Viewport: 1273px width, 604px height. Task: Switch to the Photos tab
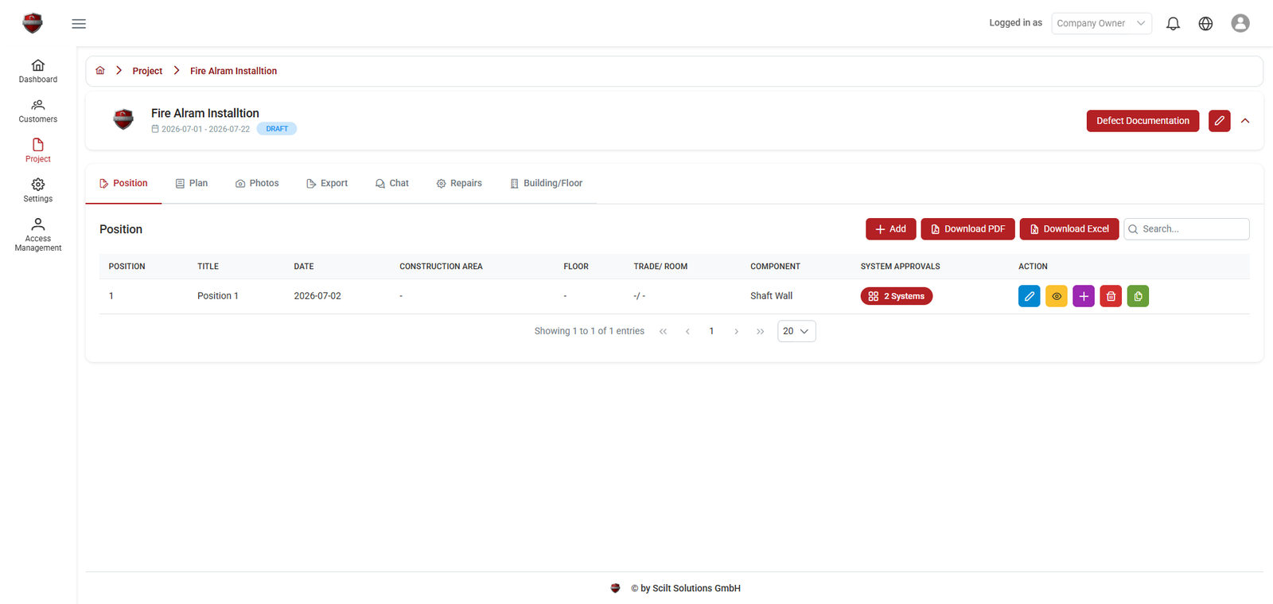pyautogui.click(x=257, y=184)
